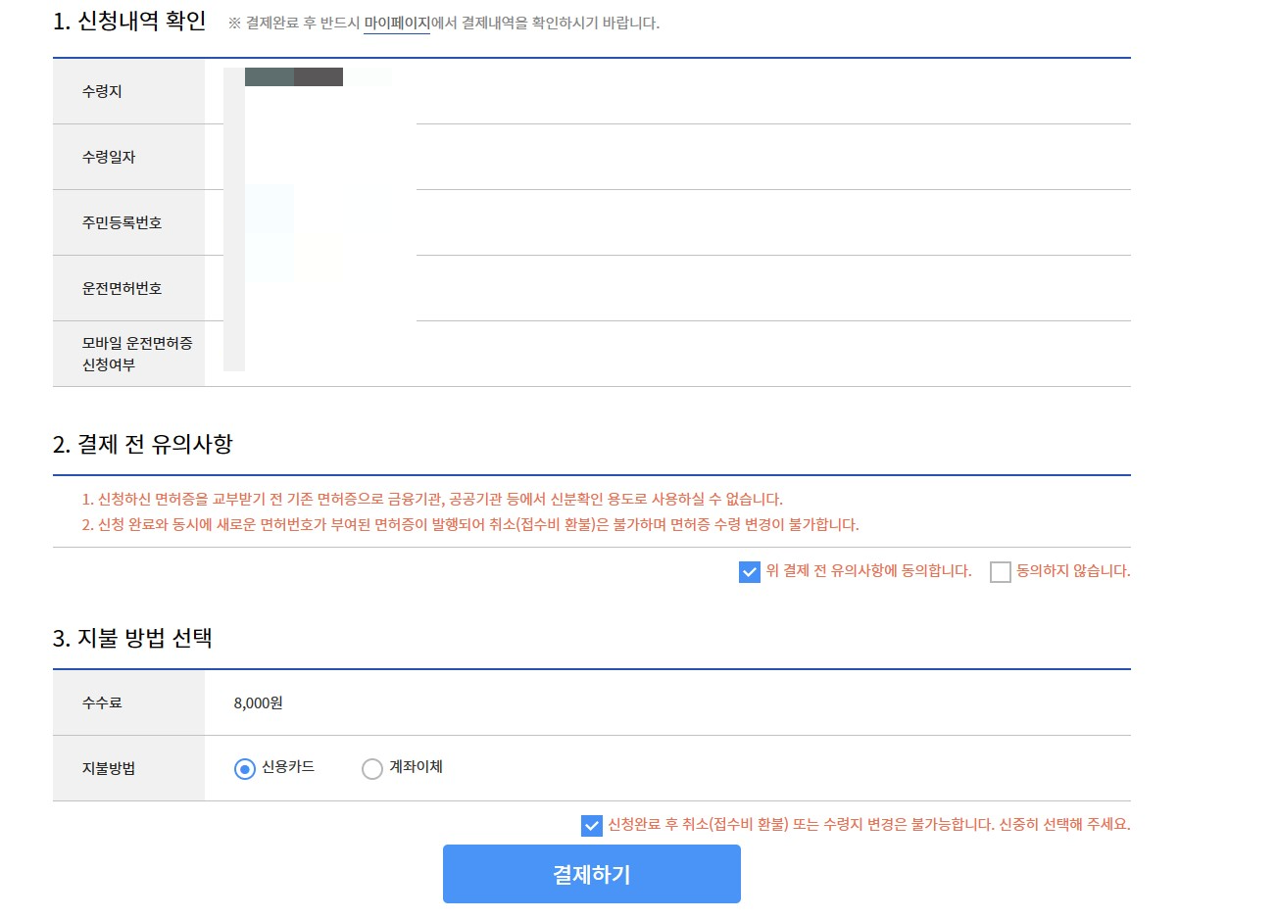The image size is (1278, 919).
Task: Click the 모바일 운전면허증 신청여부 label
Action: point(137,354)
